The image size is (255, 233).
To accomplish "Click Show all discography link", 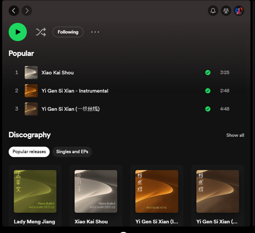I will (x=235, y=135).
